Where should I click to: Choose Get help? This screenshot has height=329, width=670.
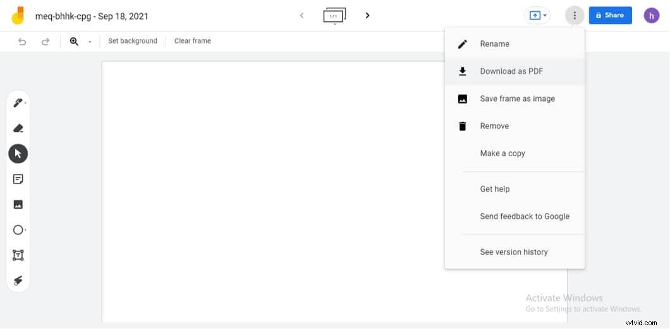(515, 189)
